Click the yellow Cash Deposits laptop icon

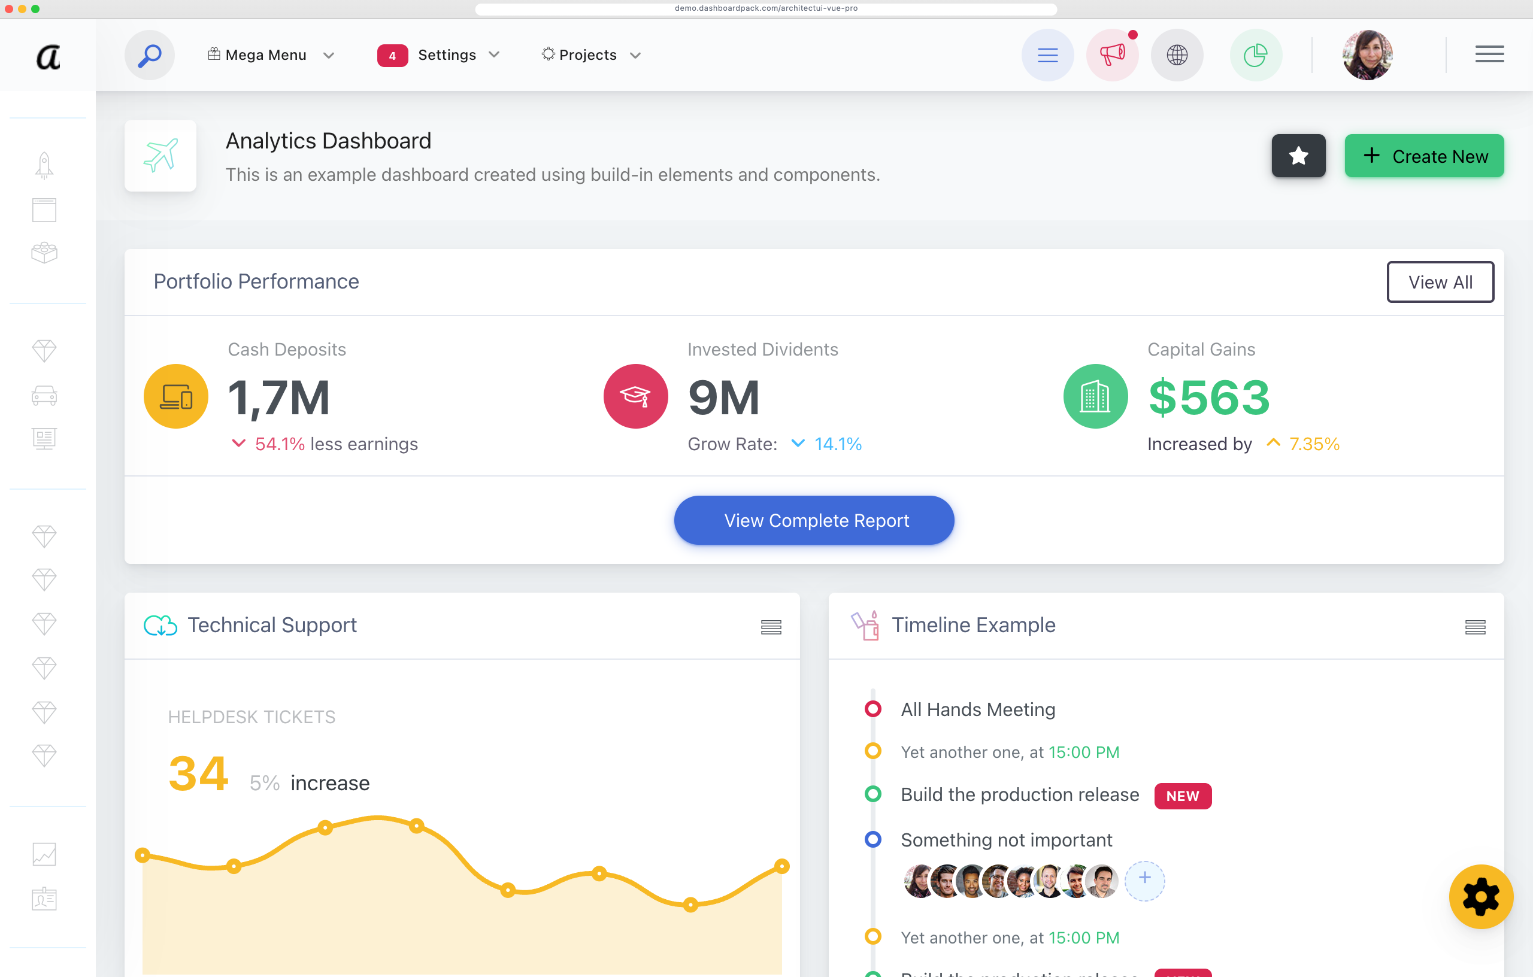click(x=175, y=396)
